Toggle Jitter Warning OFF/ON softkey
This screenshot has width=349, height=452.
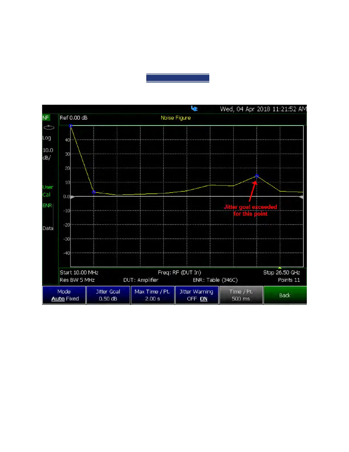pos(197,295)
